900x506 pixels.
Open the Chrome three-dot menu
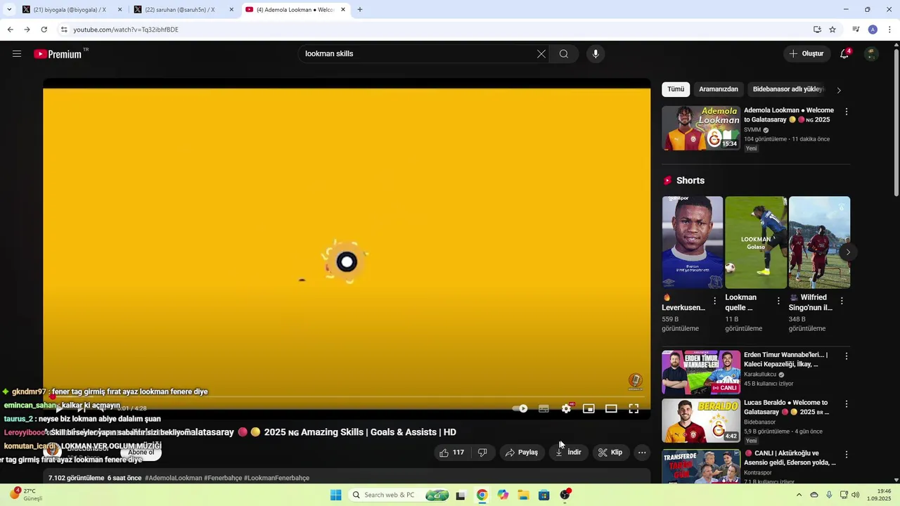[x=889, y=30]
